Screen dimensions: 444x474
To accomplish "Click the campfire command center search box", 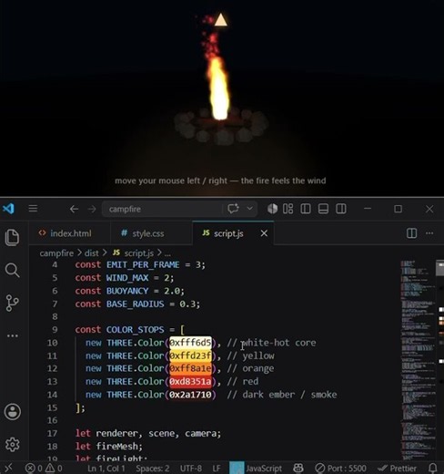I will coord(162,209).
